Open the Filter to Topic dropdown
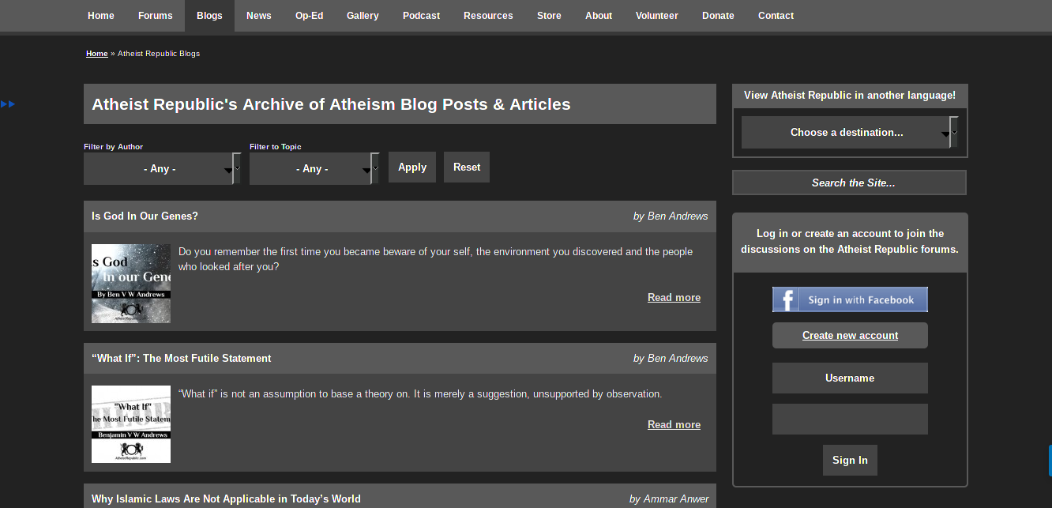Viewport: 1052px width, 508px height. pyautogui.click(x=314, y=168)
